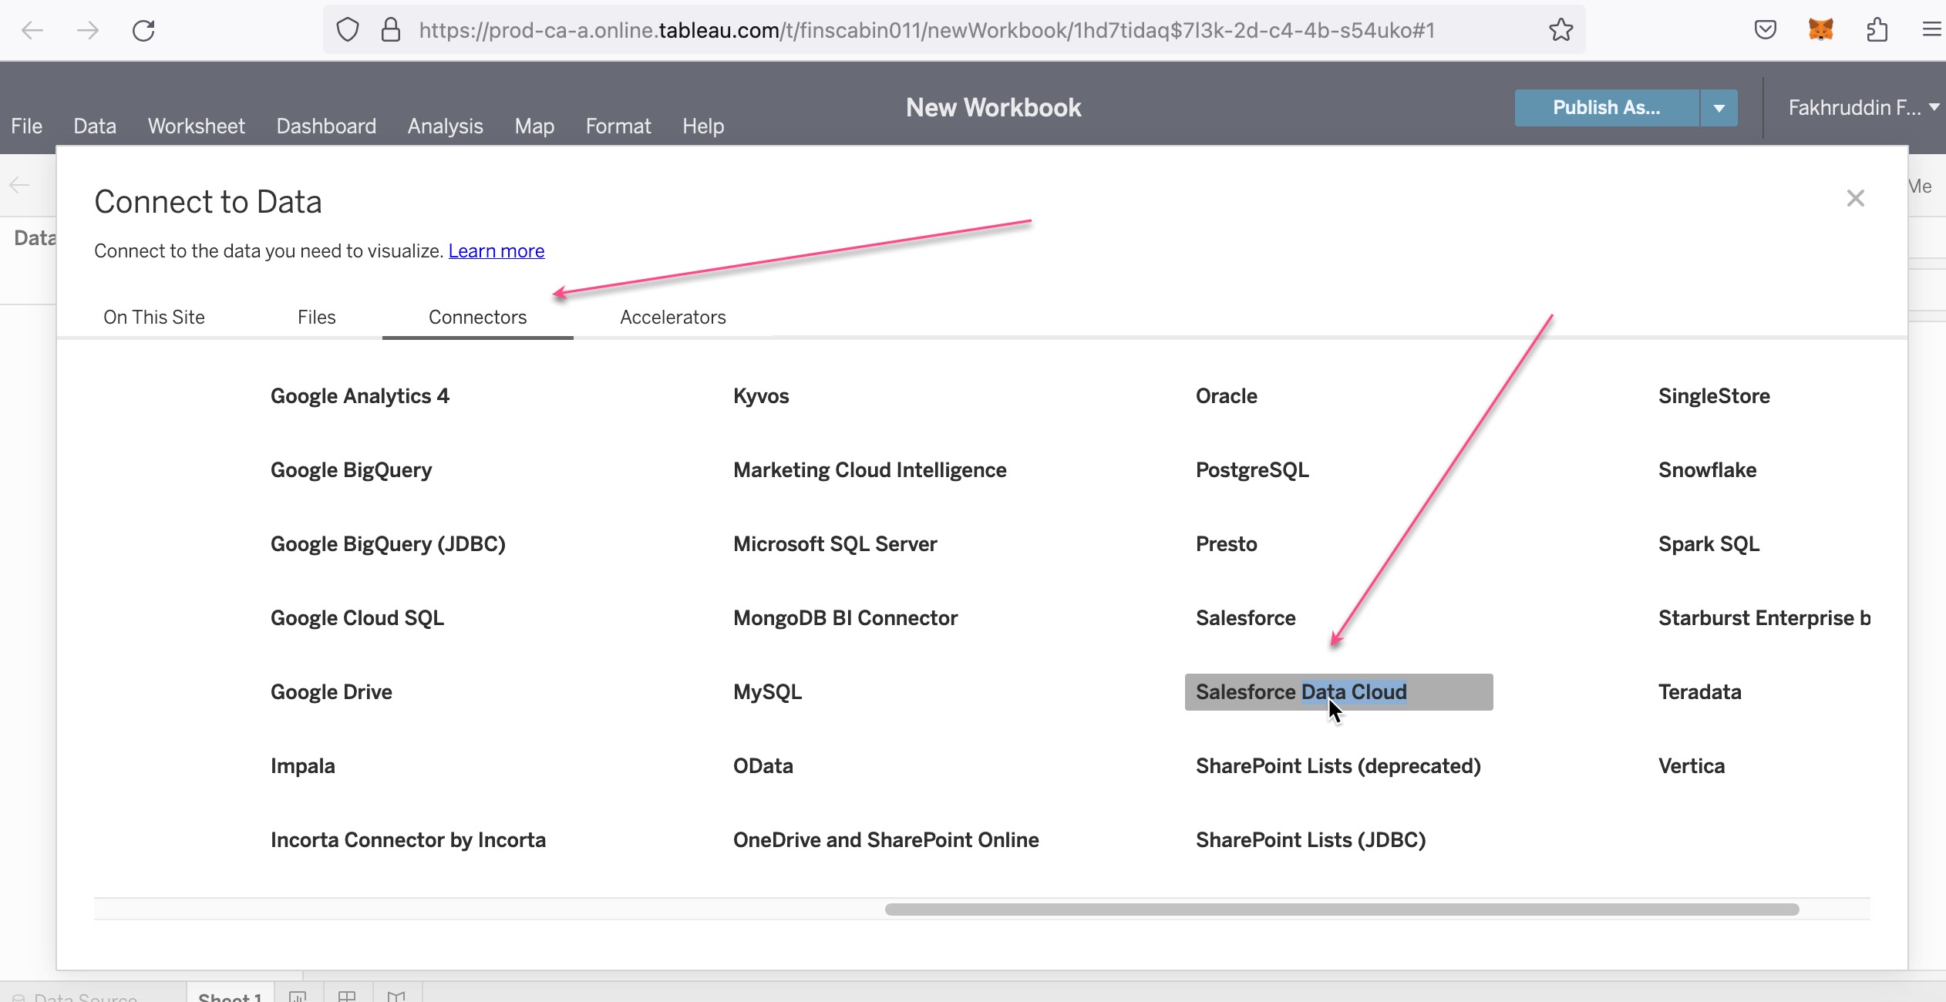1946x1002 pixels.
Task: Click new story icon in bottom bar
Action: pyautogui.click(x=396, y=995)
